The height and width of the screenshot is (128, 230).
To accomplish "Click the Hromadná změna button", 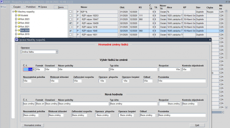I will pos(32,125).
